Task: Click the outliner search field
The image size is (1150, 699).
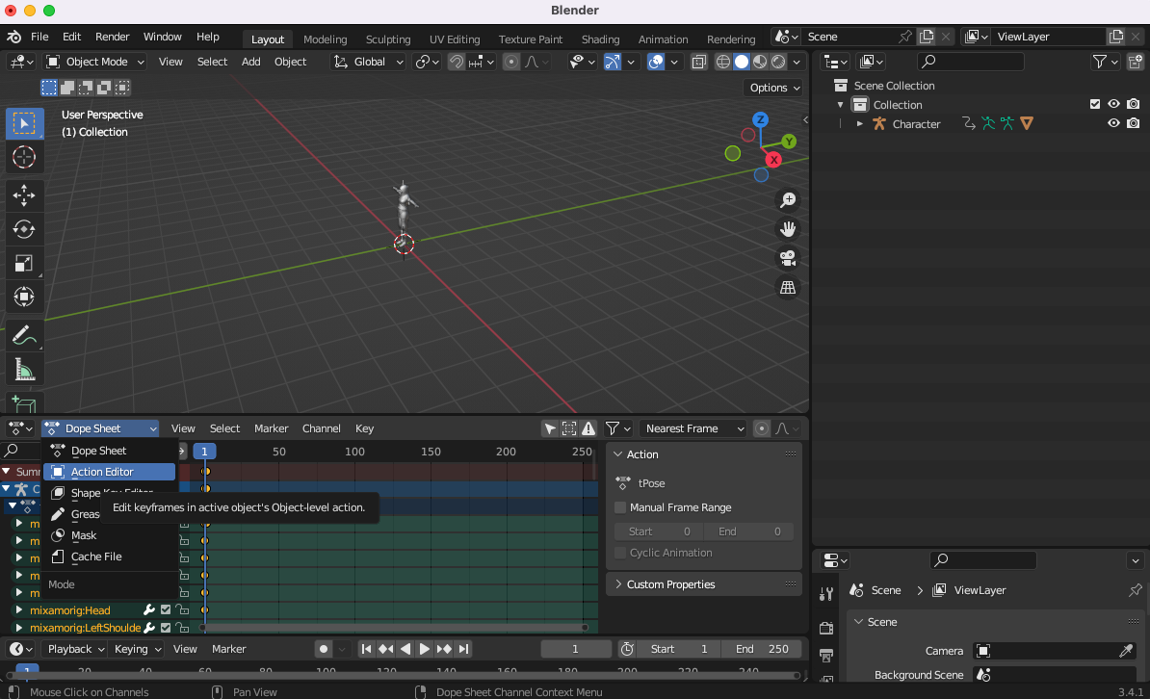Action: point(970,62)
